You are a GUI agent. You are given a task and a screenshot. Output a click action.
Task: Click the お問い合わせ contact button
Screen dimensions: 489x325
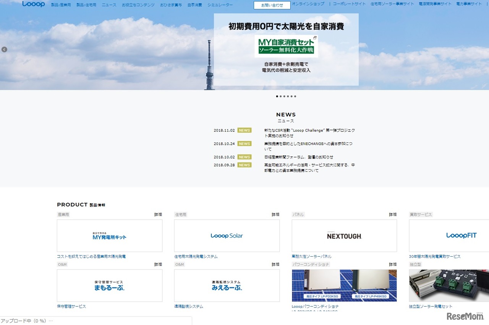[272, 5]
